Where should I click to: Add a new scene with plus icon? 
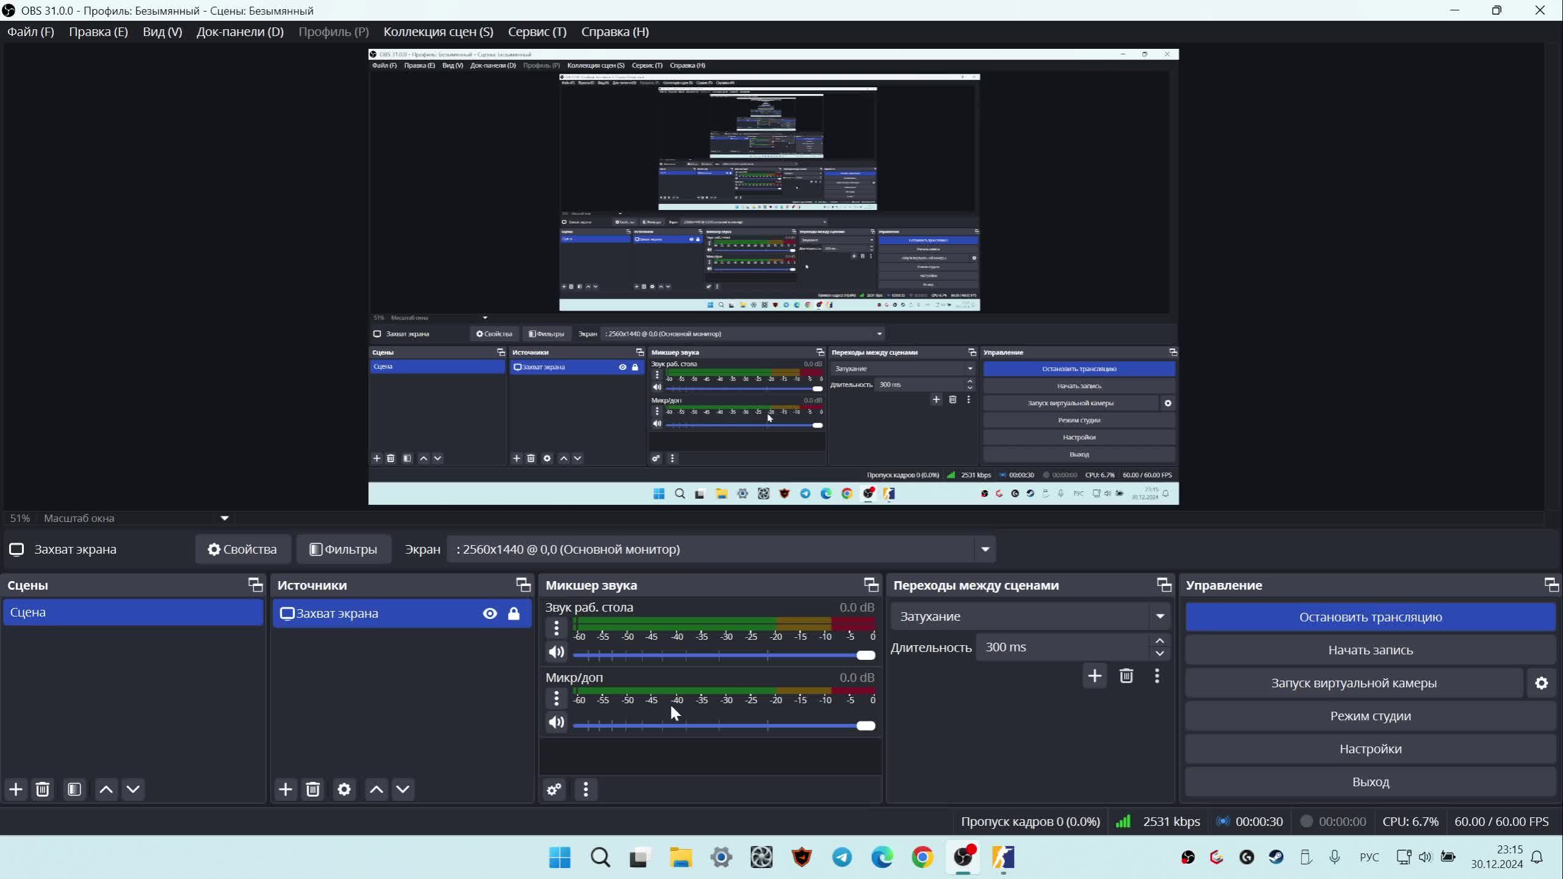coord(16,789)
